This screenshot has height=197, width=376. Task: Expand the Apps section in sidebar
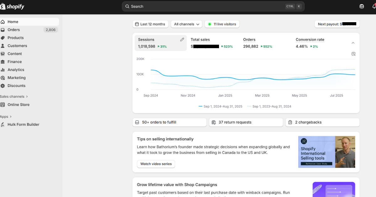click(x=6, y=117)
